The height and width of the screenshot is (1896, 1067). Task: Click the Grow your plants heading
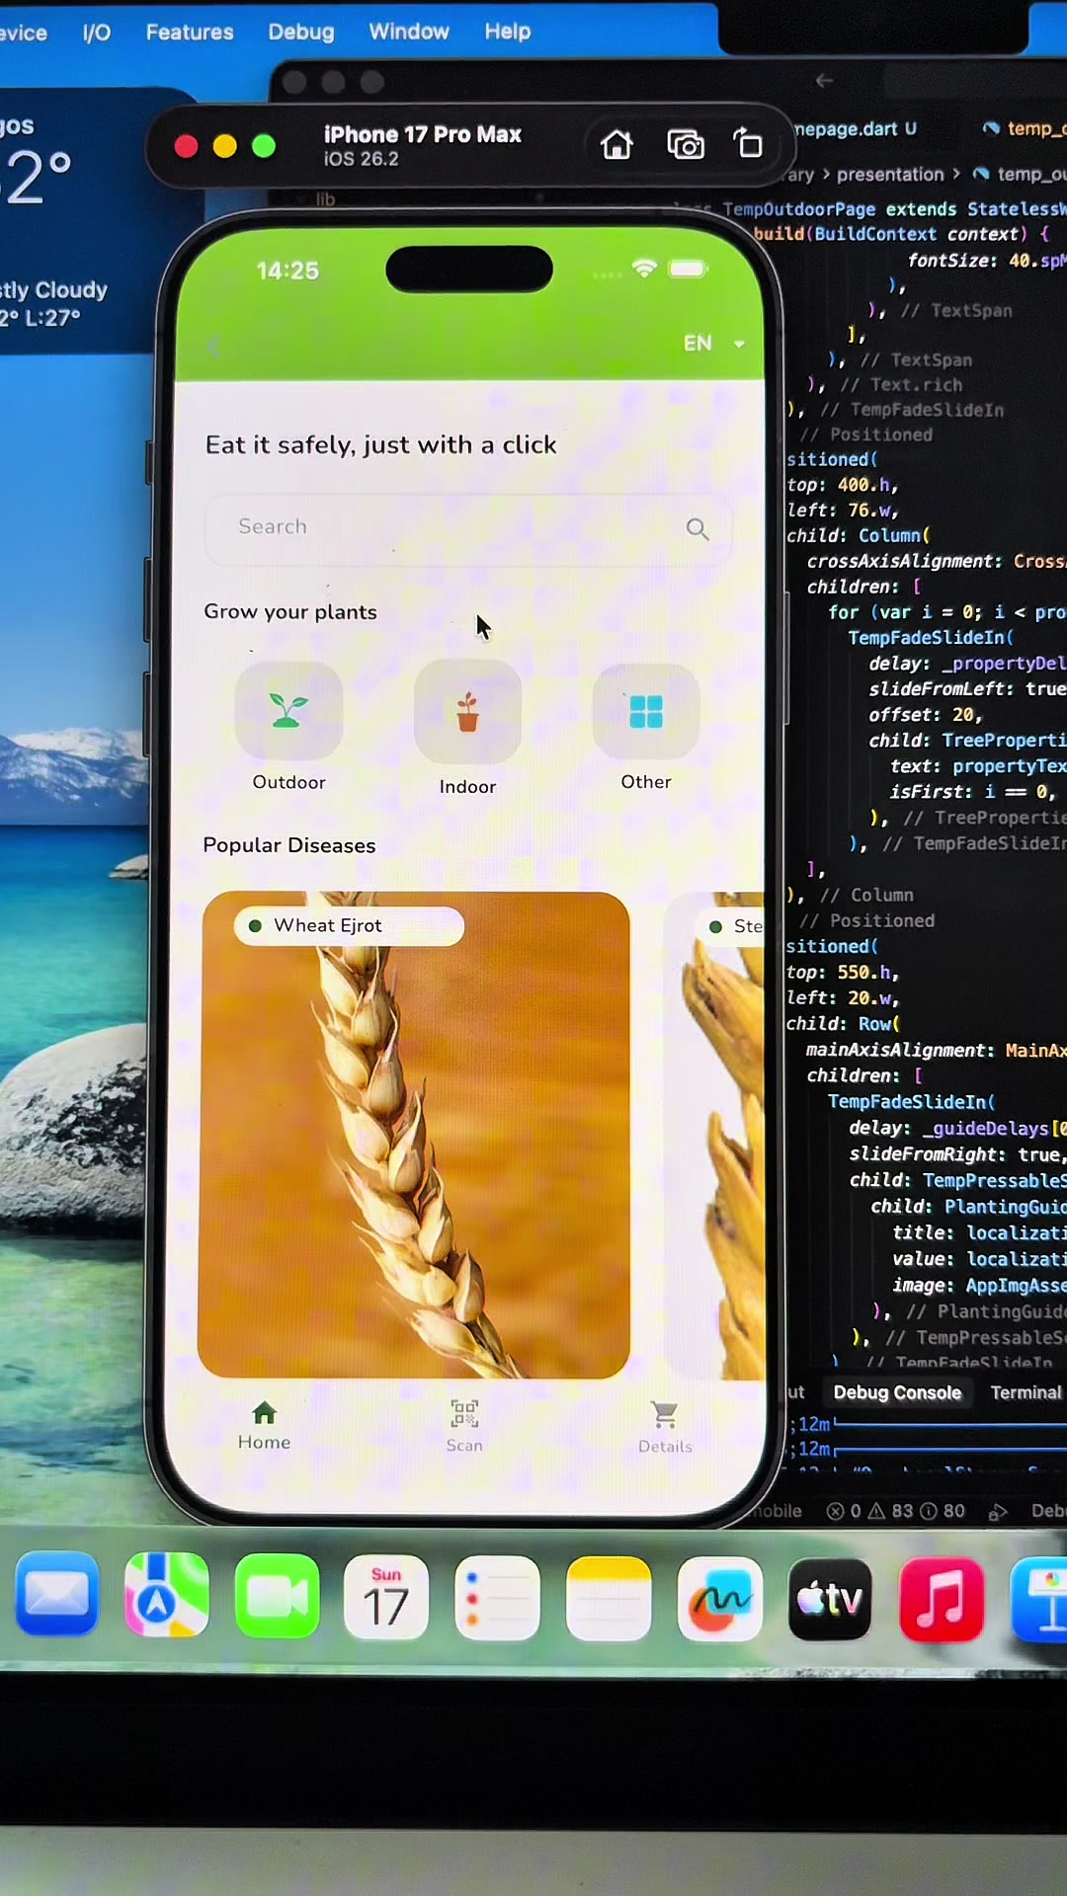coord(290,612)
